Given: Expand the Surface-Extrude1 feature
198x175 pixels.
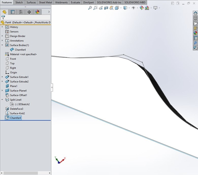Looking at the screenshot, I should coord(2,77).
